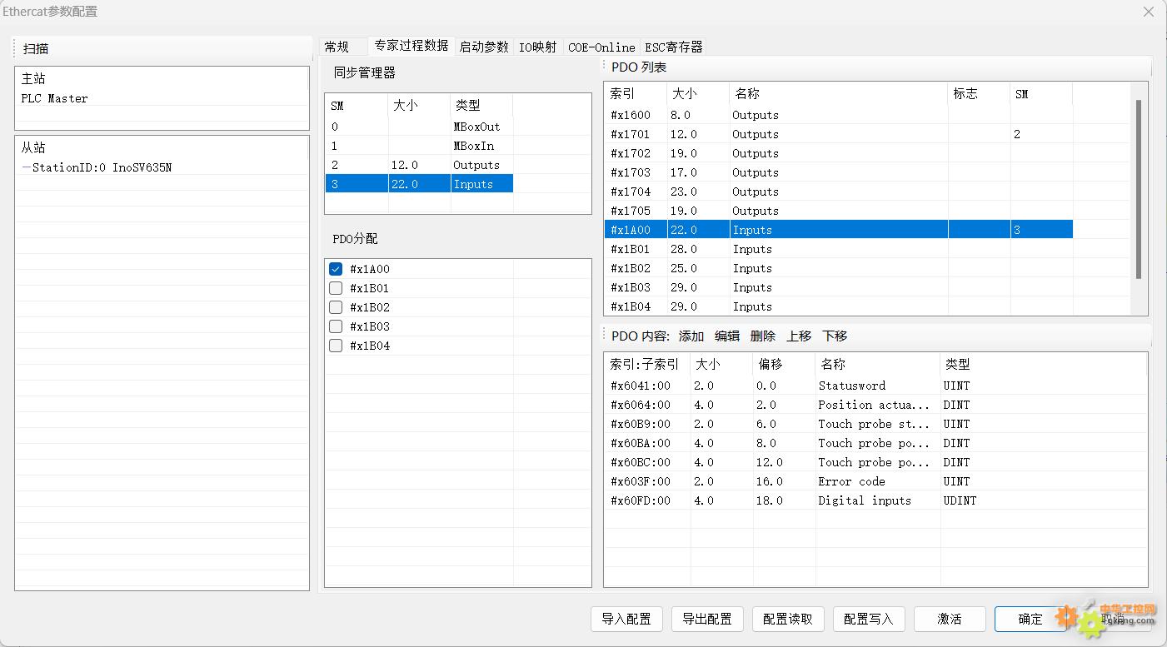This screenshot has height=647, width=1167.
Task: Select the #x1B02 row in the PDO list table
Action: tap(839, 268)
